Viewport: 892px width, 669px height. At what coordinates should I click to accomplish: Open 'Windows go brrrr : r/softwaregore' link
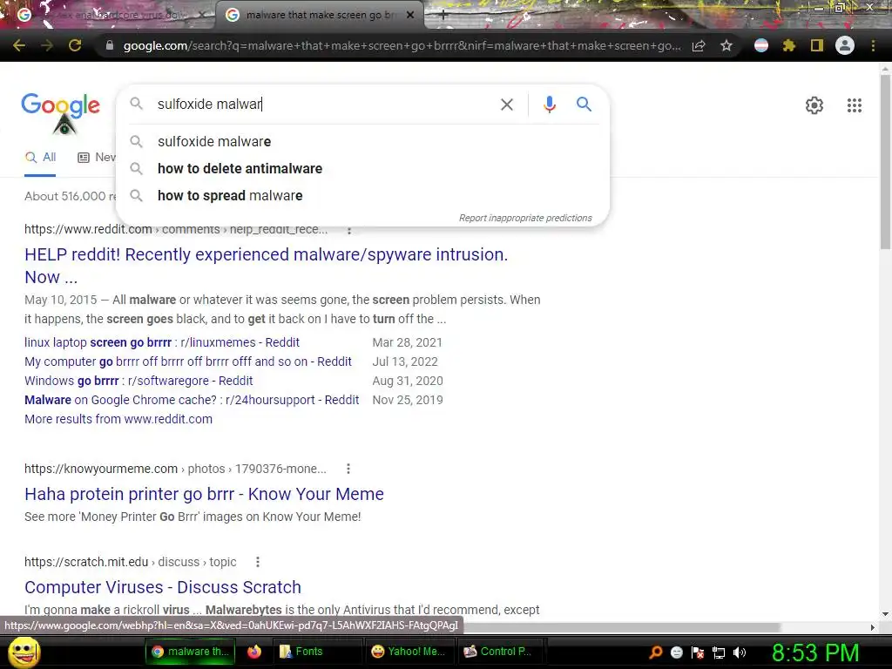coord(139,381)
